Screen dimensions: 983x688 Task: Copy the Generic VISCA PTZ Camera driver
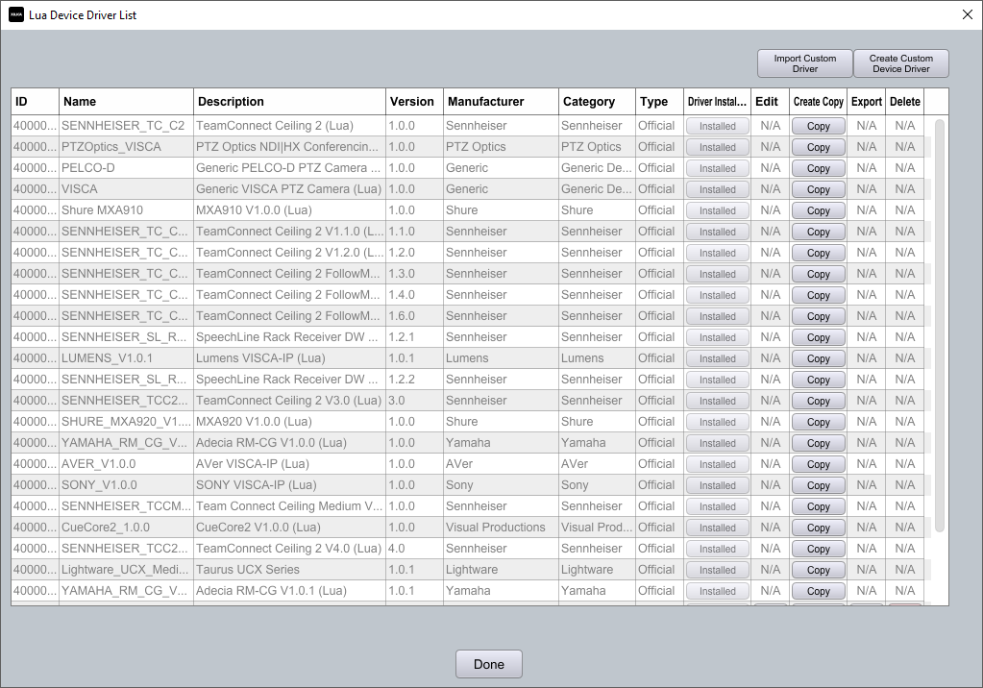pos(818,189)
